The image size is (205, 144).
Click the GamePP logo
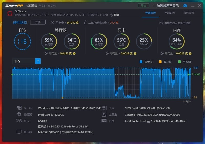pos(14,6)
